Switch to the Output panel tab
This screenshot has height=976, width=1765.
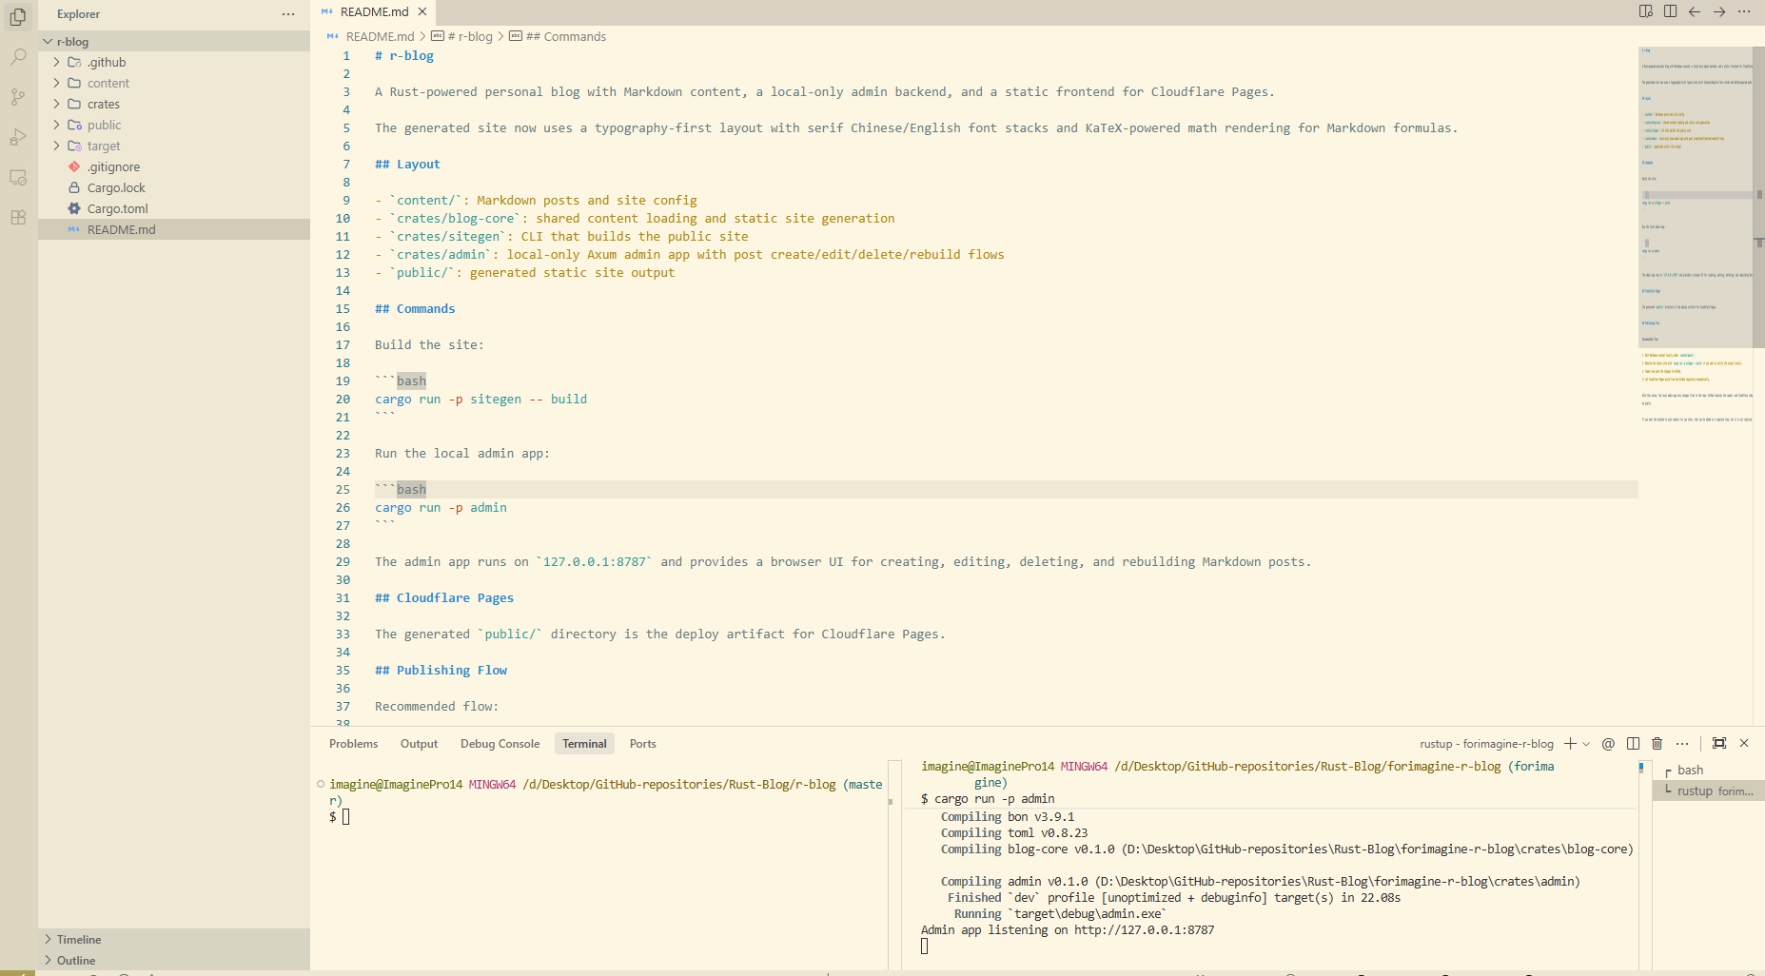[419, 744]
